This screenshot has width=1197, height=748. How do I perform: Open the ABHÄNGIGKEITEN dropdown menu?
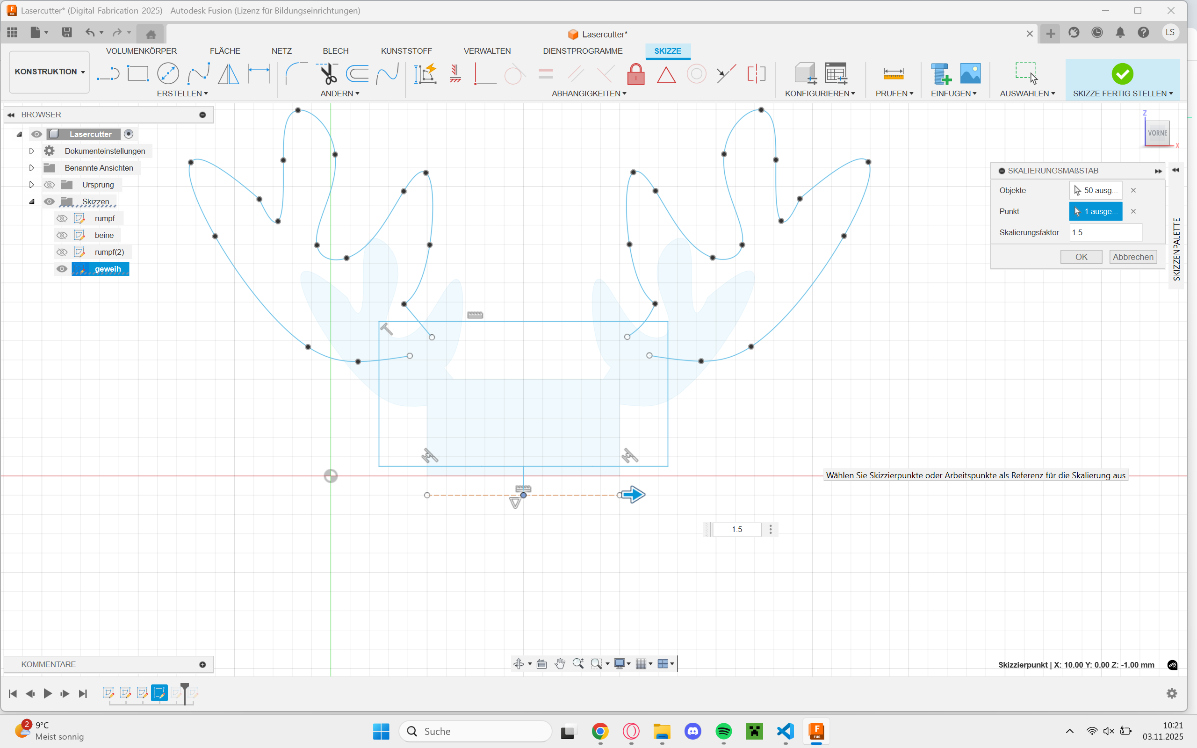589,93
